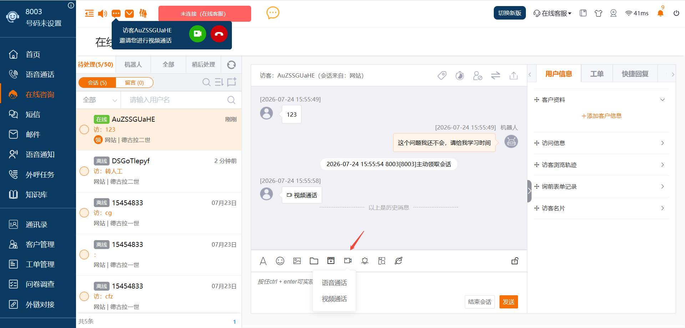Click the send file folder icon

pos(314,261)
